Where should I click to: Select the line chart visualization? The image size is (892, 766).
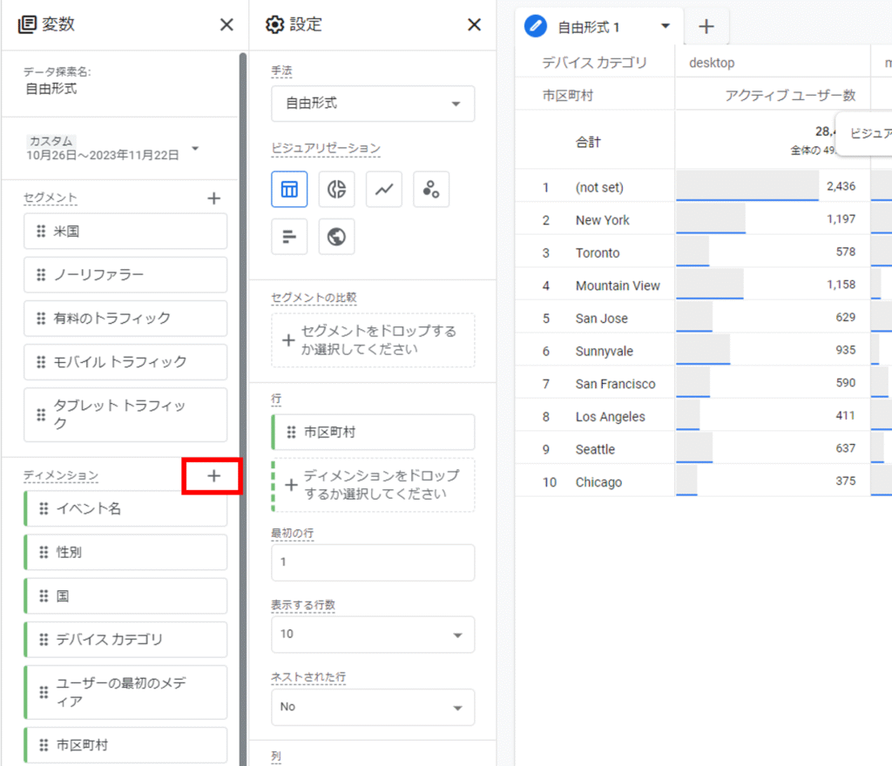(383, 190)
